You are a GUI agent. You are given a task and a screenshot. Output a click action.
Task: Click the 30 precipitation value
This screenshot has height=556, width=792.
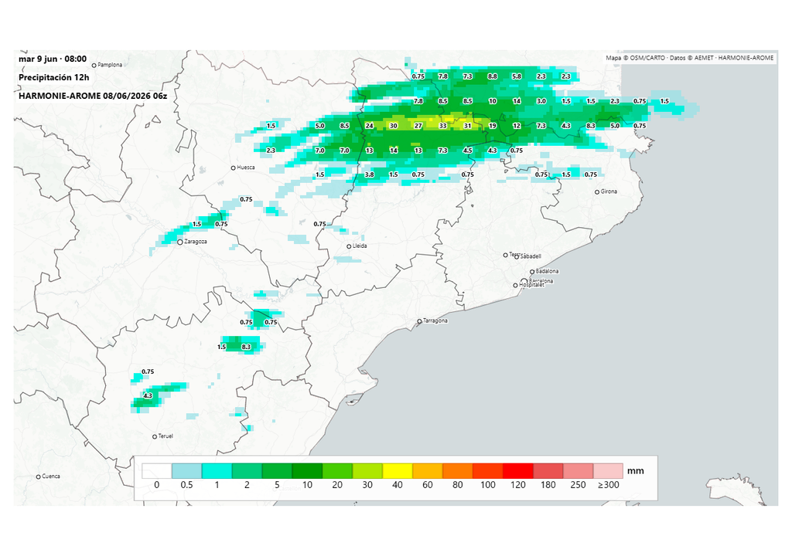(394, 126)
